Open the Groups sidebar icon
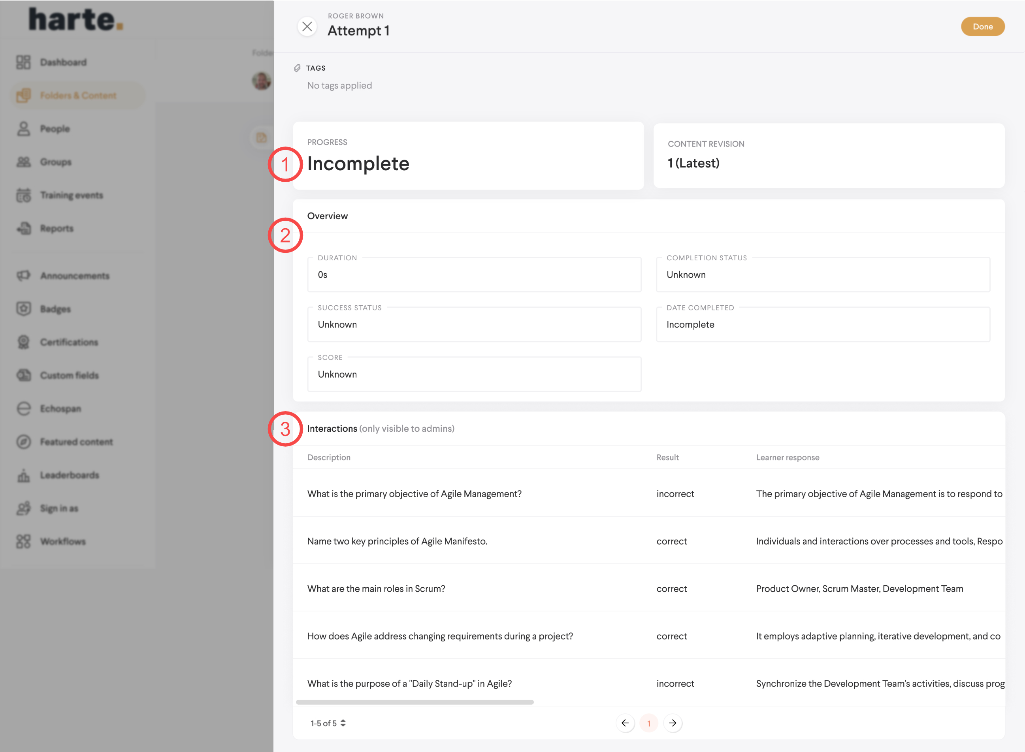 (23, 162)
